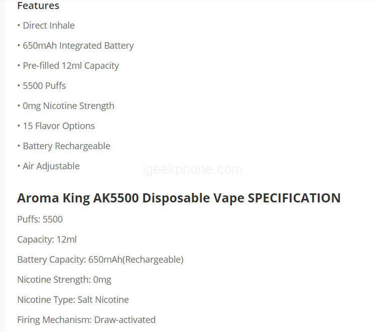Image resolution: width=378 pixels, height=332 pixels.
Task: Click the "Features" section heading
Action: coord(38,6)
